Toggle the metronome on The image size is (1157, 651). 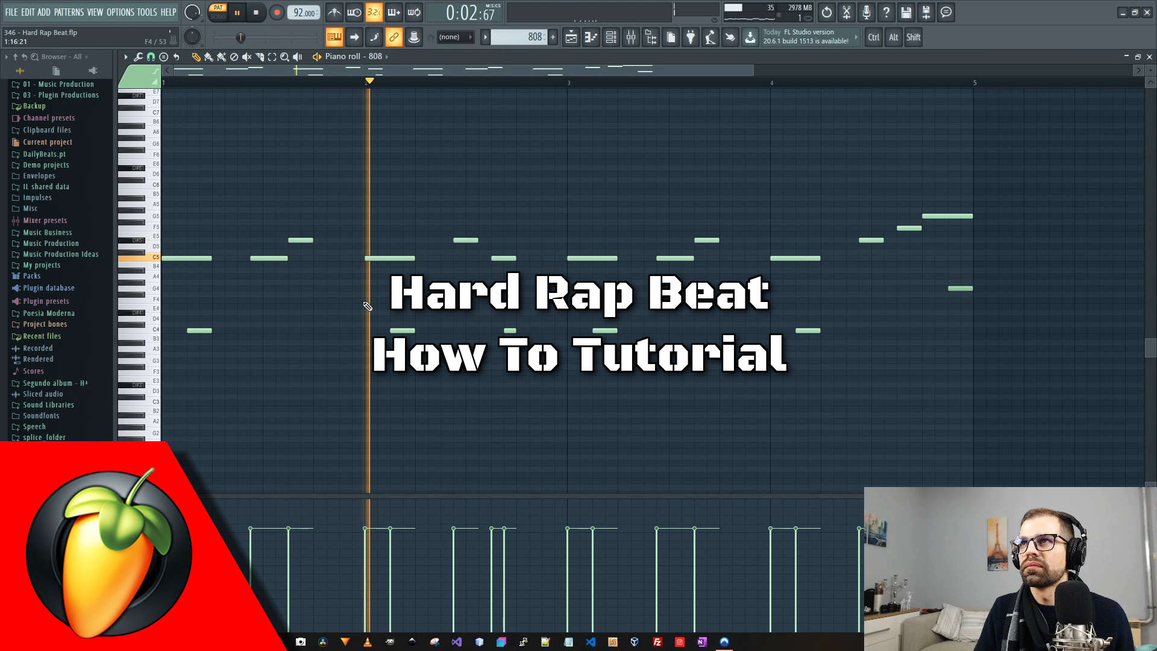coord(334,12)
